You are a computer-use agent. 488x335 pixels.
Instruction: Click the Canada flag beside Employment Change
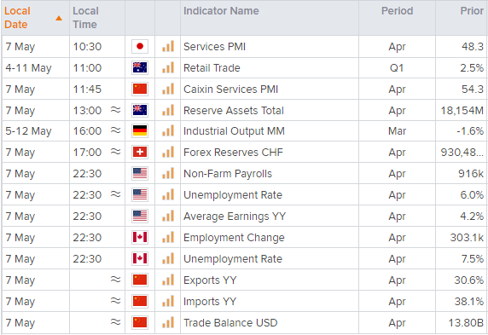[x=140, y=237]
